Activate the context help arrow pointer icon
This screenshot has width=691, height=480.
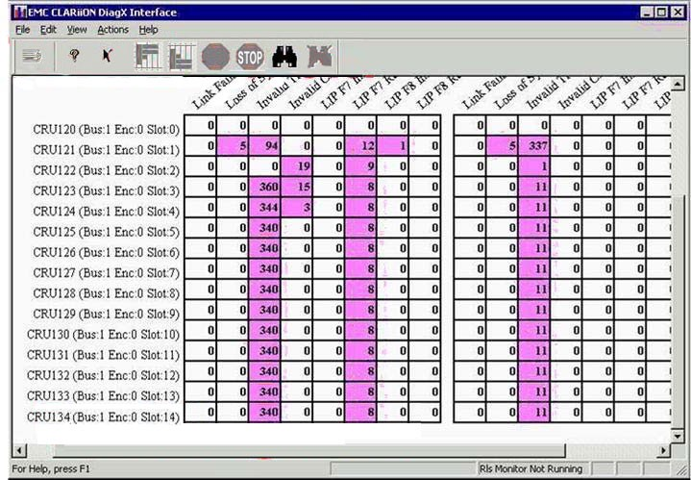(107, 56)
